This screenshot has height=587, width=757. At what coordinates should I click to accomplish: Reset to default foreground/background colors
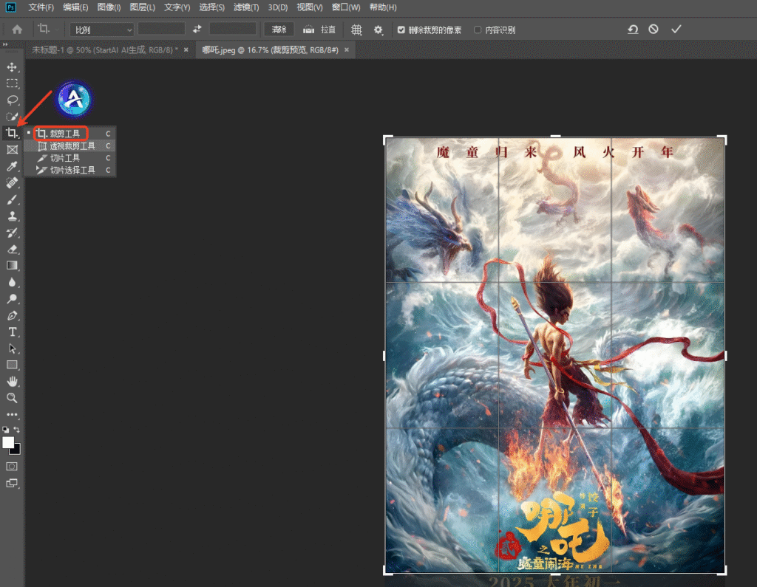pyautogui.click(x=5, y=429)
